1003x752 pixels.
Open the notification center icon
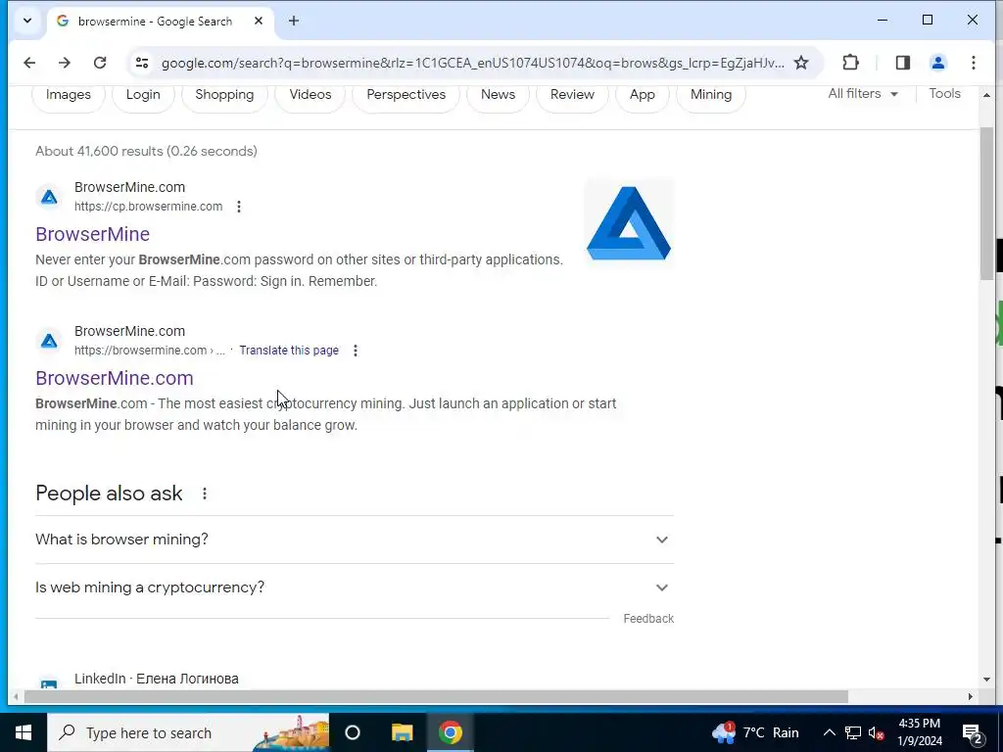[973, 732]
